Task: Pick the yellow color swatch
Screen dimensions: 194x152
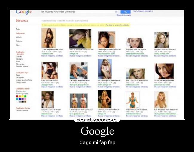Action: tap(22, 96)
